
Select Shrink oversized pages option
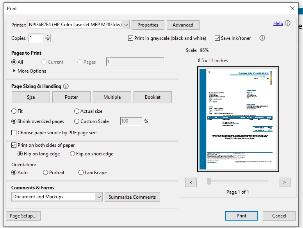point(14,121)
